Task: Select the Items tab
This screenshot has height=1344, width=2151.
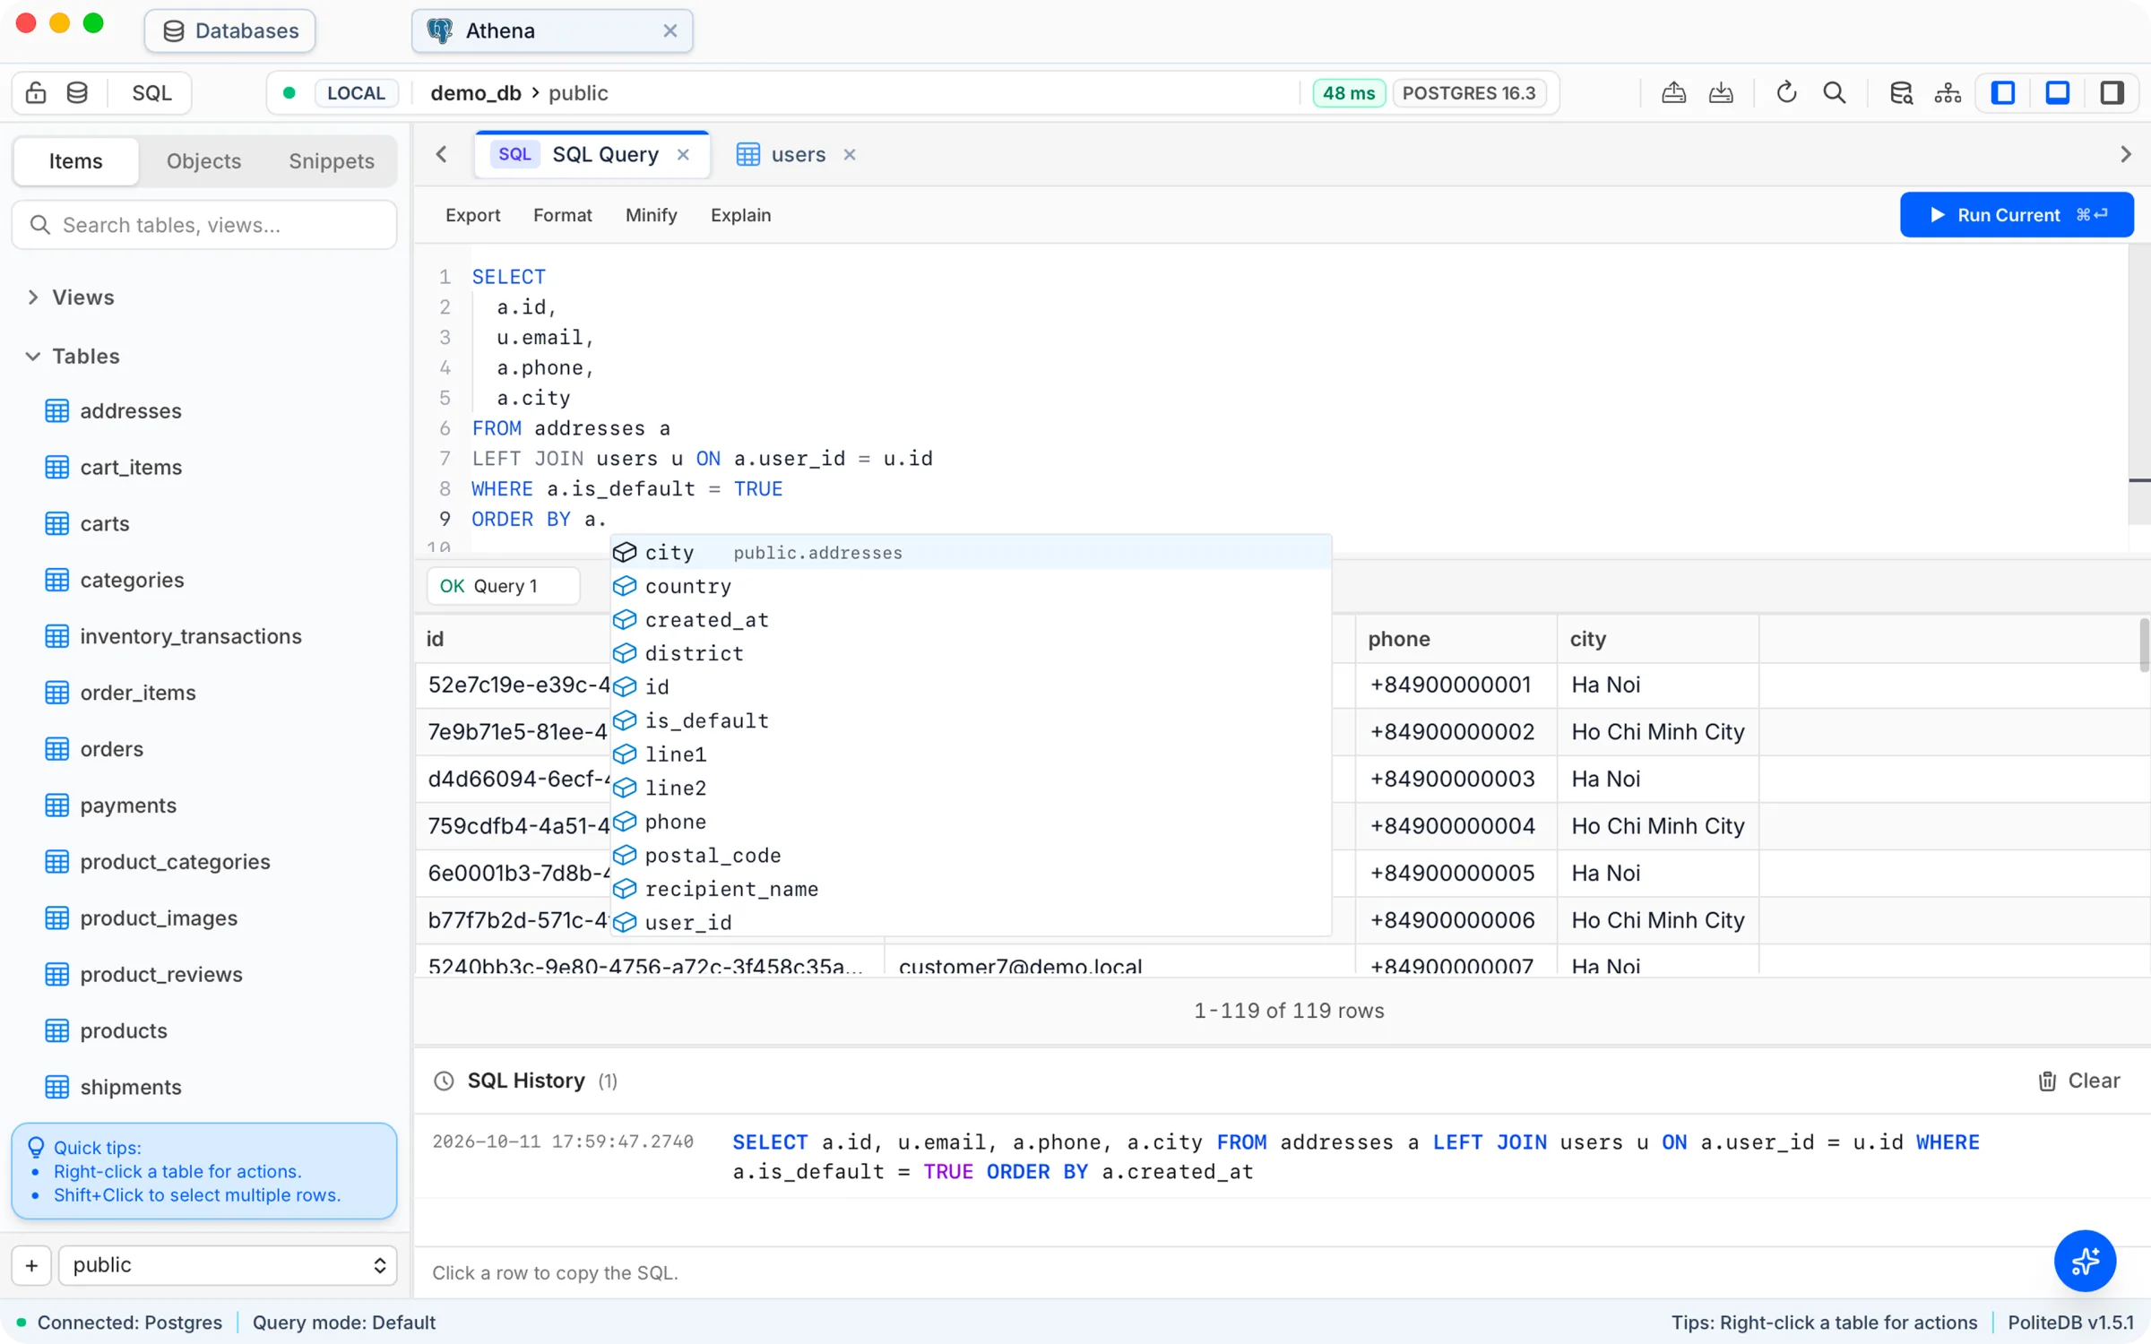Action: pyautogui.click(x=76, y=161)
